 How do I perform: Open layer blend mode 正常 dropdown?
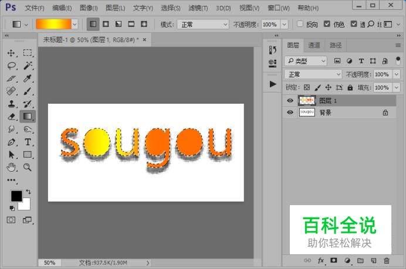pyautogui.click(x=313, y=74)
